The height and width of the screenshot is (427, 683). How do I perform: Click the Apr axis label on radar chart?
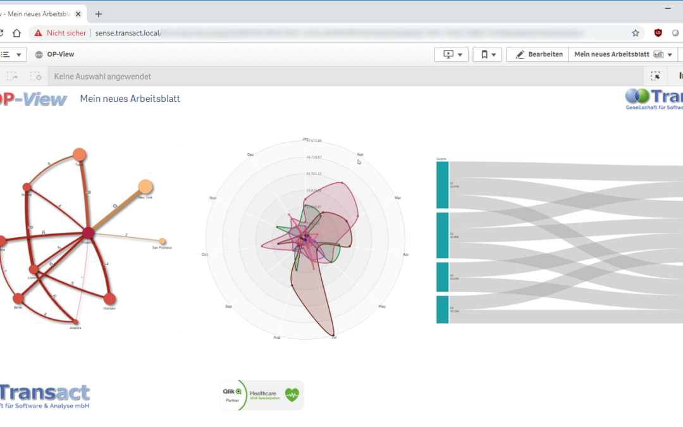point(406,254)
